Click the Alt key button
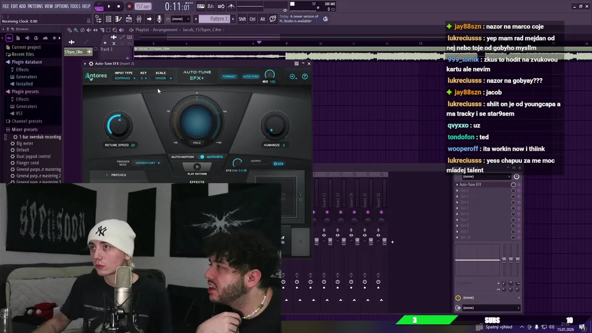592x333 pixels. (x=263, y=19)
